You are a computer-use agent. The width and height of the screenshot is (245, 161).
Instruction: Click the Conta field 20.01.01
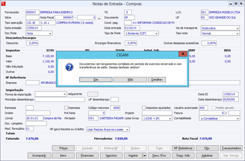(x=34, y=118)
